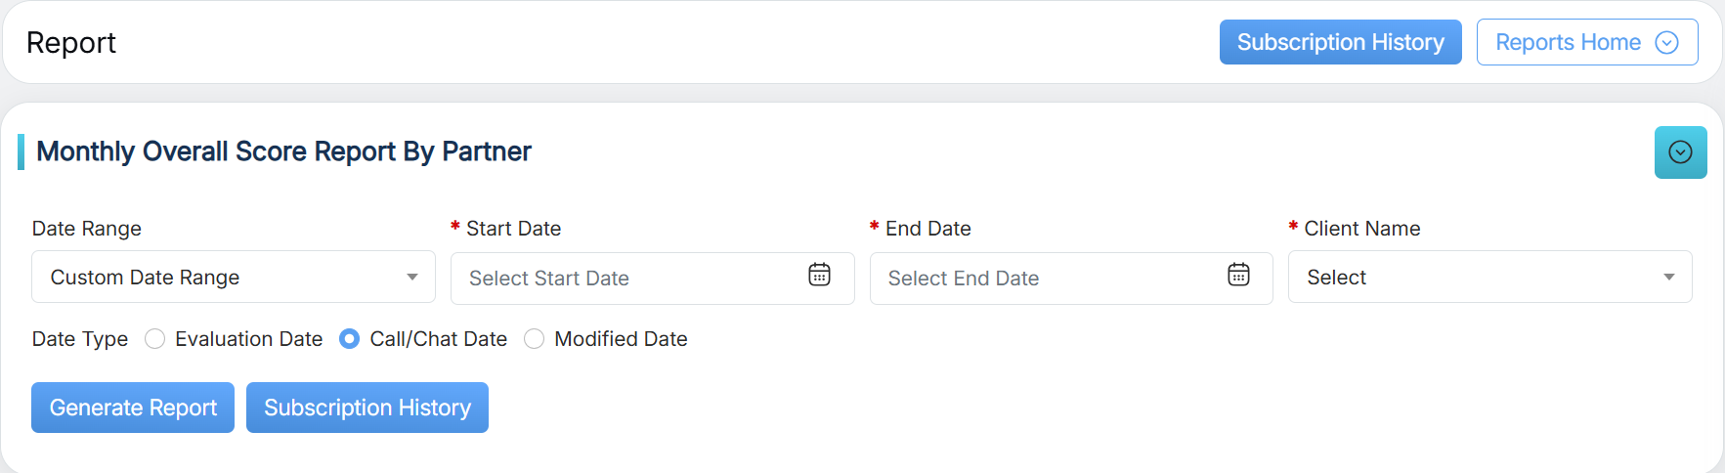Click the Date Type label
The image size is (1725, 473).
pos(80,339)
